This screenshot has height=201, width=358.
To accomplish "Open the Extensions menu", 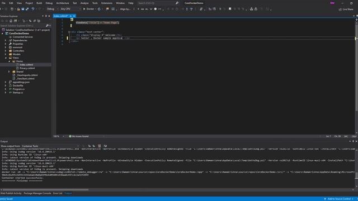I will point(107,3).
